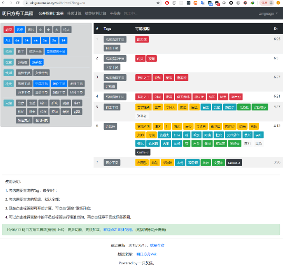Click the teal 词缀 category label
This screenshot has height=269, width=283.
[x=8, y=103]
